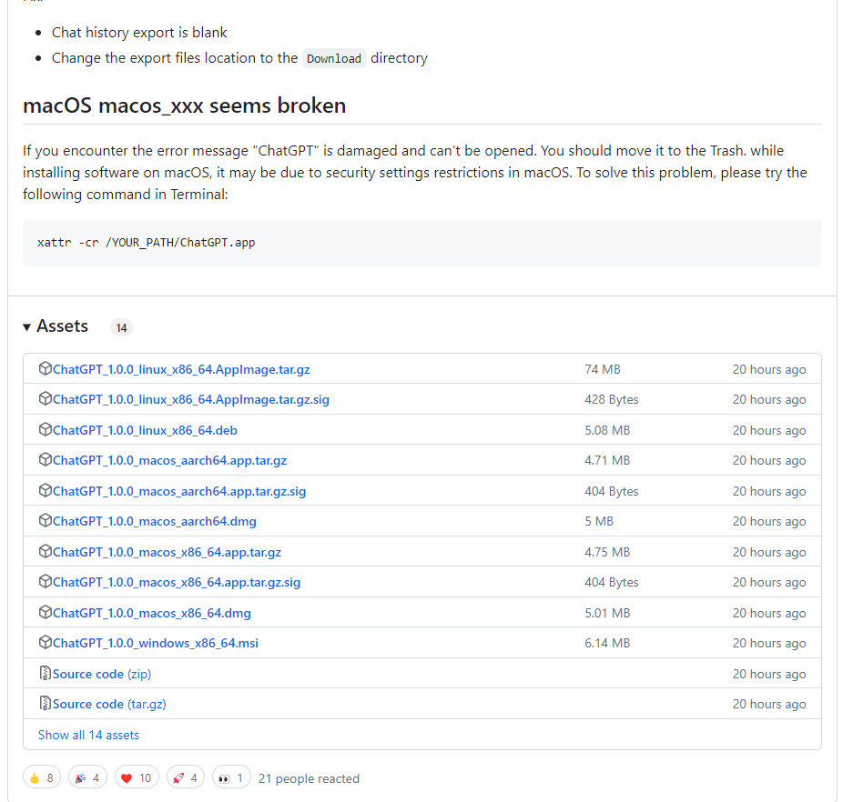Click '21 people reacted' text
Viewport: 843px width, 802px height.
(310, 778)
